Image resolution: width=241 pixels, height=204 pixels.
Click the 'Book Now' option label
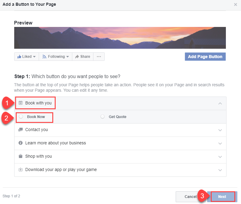tap(36, 117)
